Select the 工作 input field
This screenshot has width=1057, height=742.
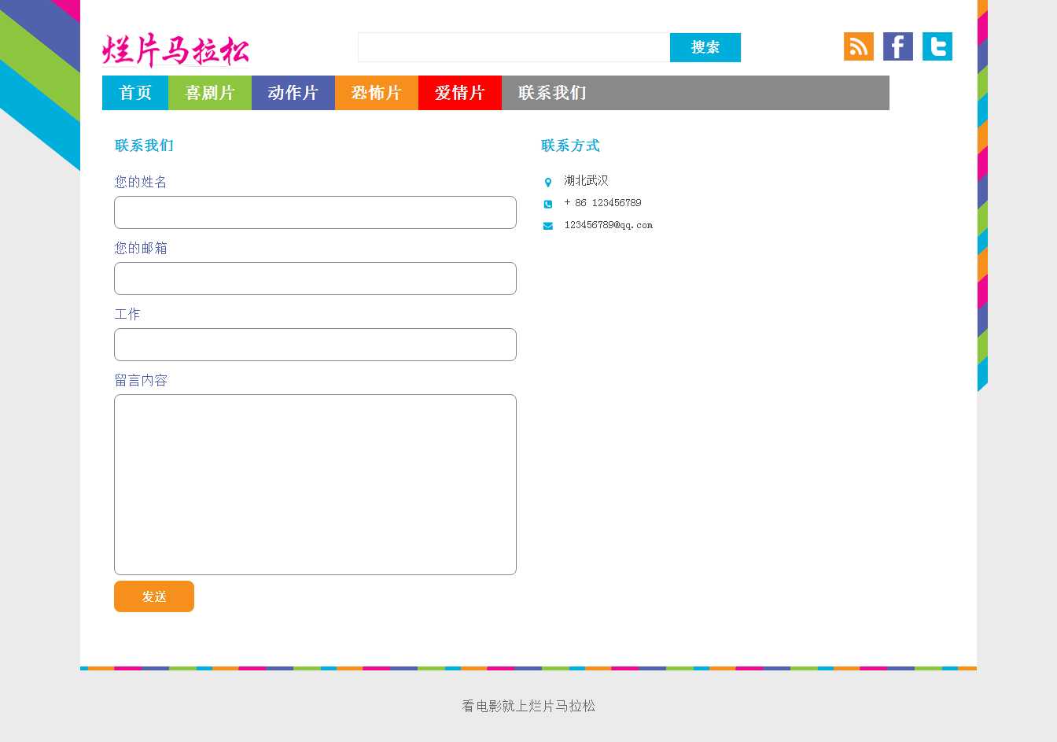coord(315,345)
